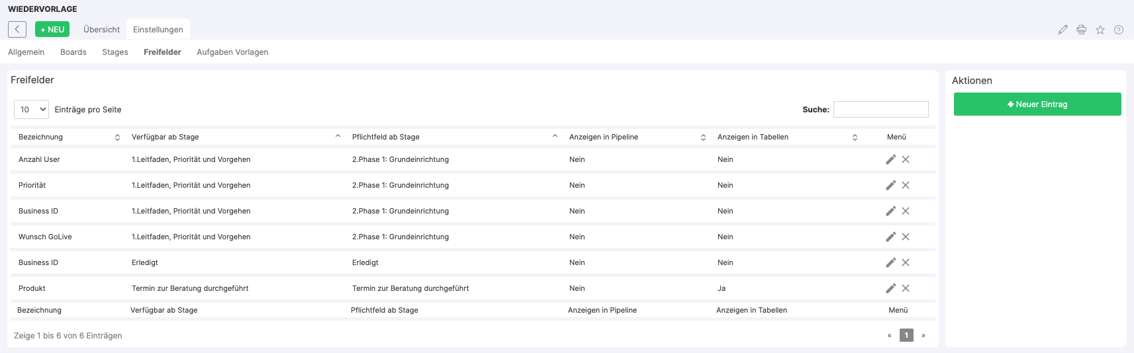1134x353 pixels.
Task: Open the Stages settings tab
Action: point(115,52)
